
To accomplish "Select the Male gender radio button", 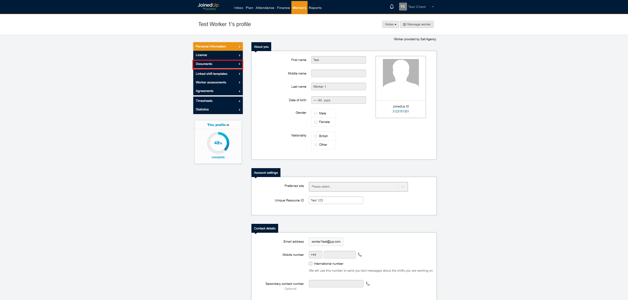I will click(x=316, y=113).
